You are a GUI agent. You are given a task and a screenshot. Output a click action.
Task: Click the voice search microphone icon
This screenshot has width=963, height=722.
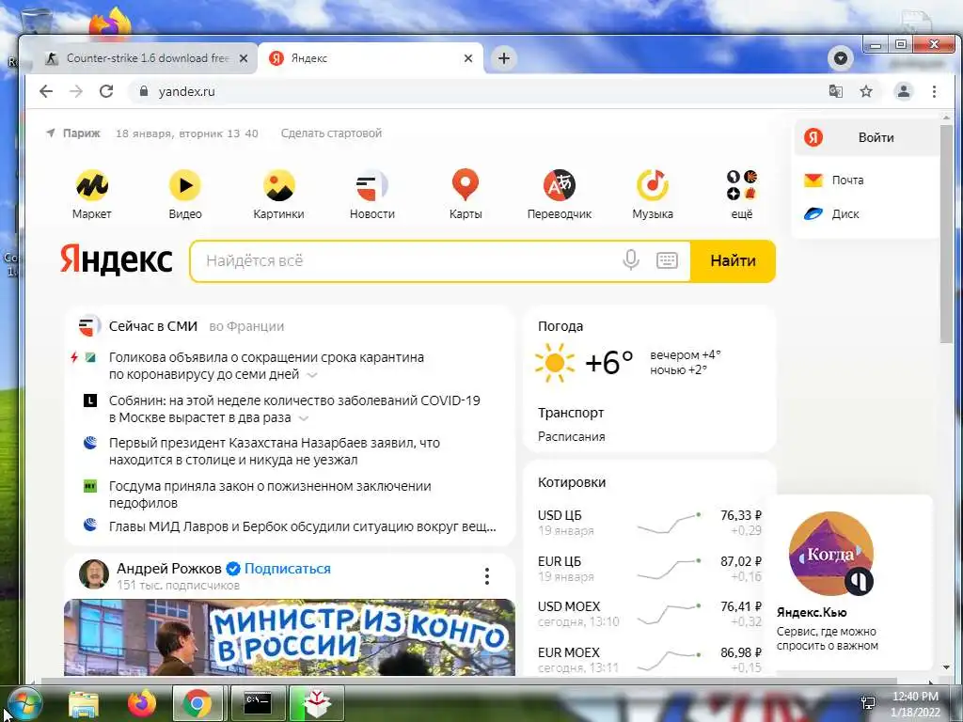click(631, 260)
